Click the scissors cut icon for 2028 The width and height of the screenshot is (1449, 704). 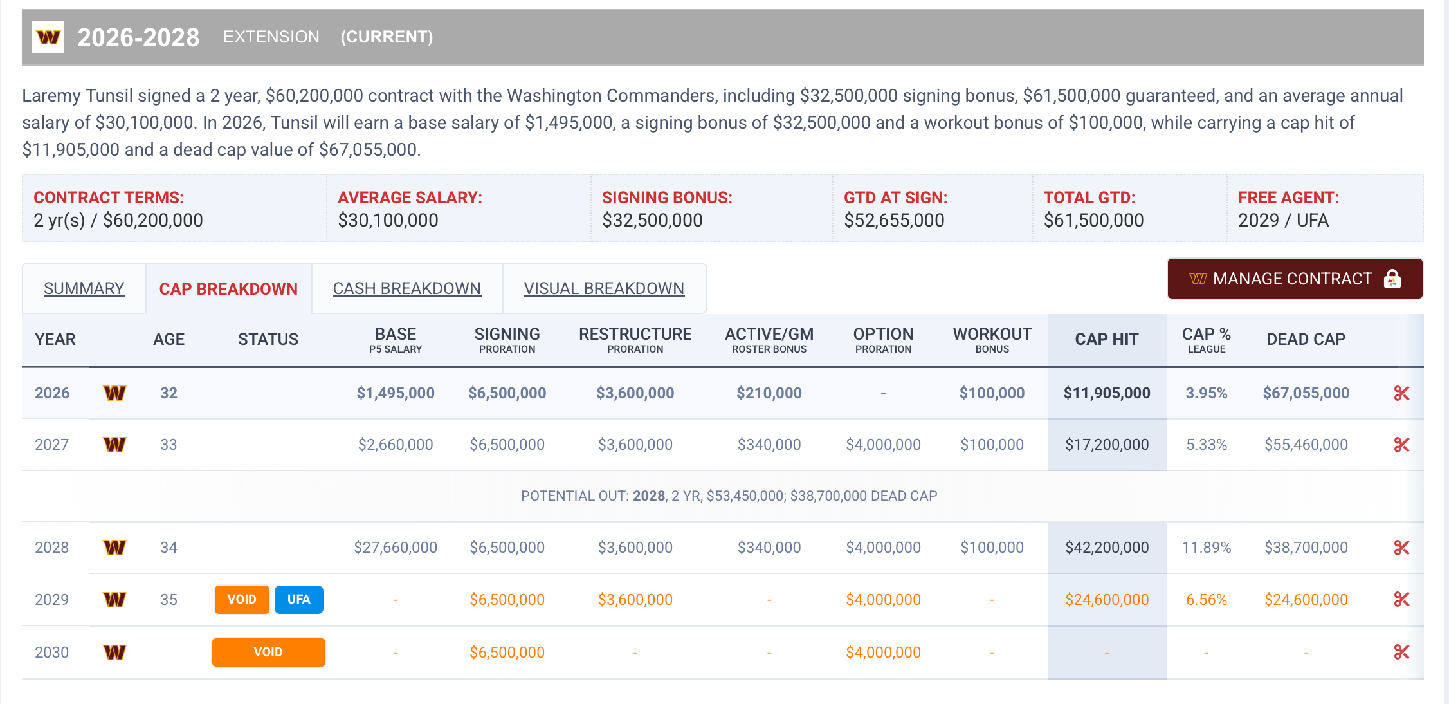click(x=1401, y=548)
